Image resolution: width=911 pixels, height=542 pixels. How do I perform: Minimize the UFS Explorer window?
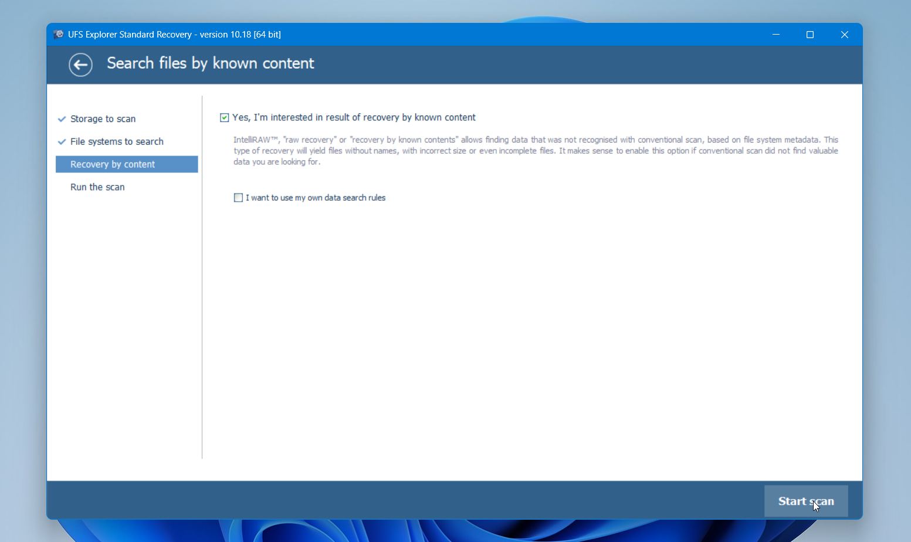tap(776, 35)
